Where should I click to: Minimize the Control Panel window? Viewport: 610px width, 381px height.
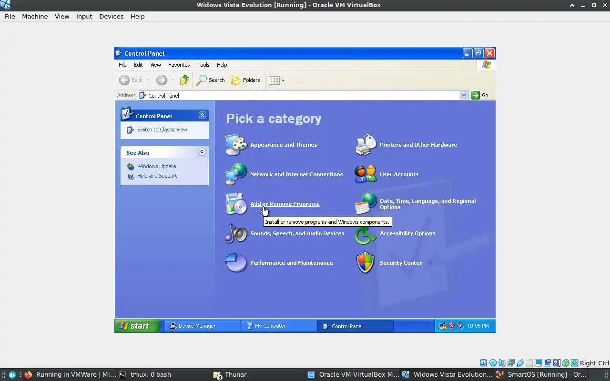click(x=468, y=53)
